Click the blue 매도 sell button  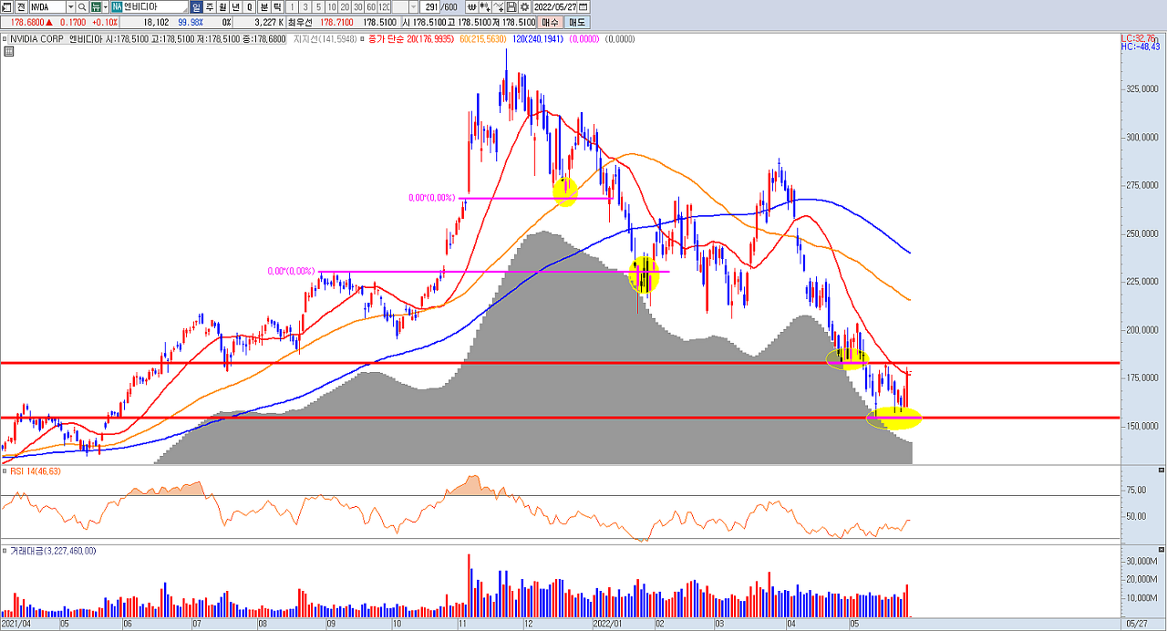click(x=577, y=22)
